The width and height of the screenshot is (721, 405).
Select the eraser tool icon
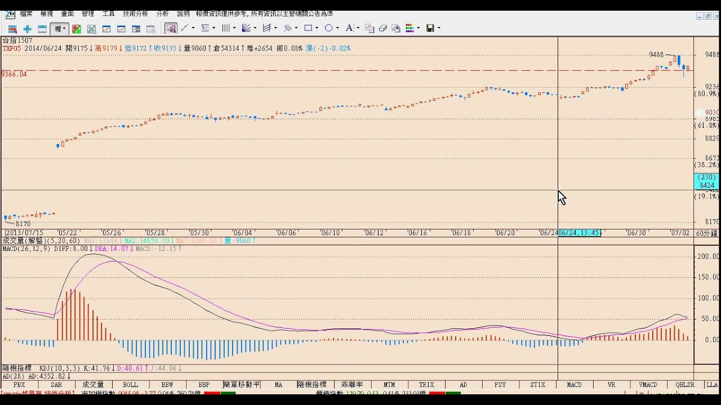pos(383,29)
